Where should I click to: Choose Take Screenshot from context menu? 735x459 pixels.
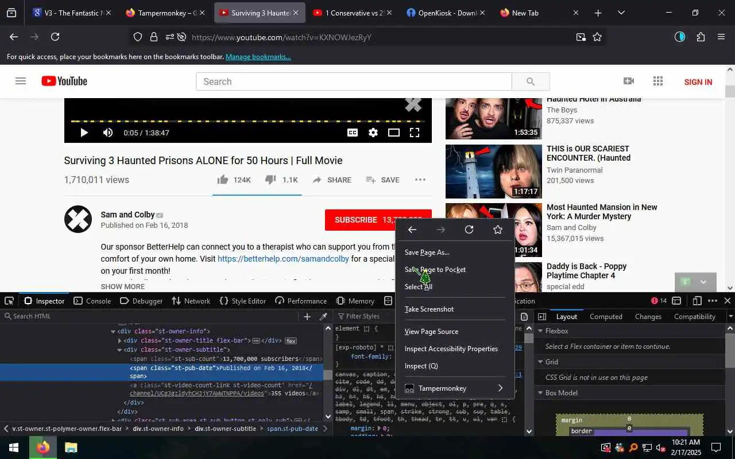[x=455, y=309]
